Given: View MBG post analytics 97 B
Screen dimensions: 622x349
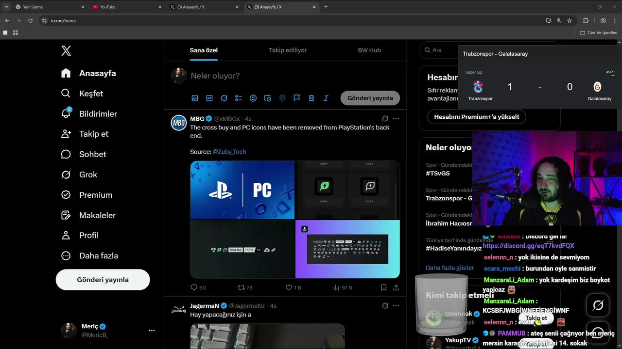Looking at the screenshot, I should tap(342, 287).
